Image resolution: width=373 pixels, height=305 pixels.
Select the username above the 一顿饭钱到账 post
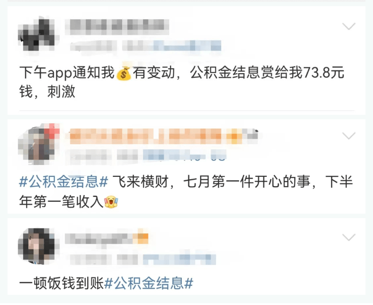click(99, 239)
